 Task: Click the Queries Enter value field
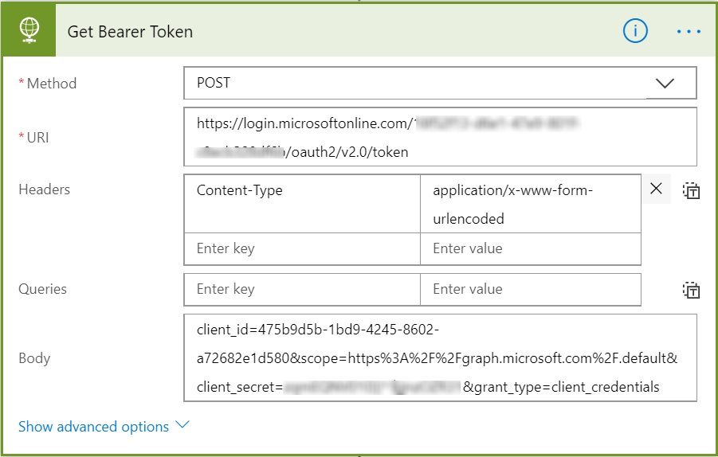[530, 290]
